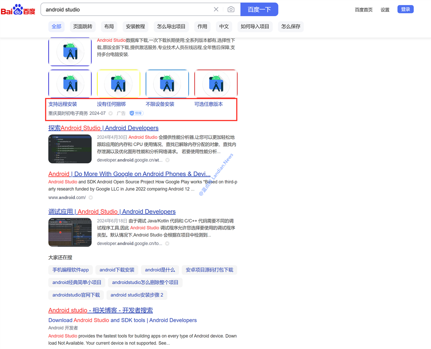The width and height of the screenshot is (431, 349).
Task: Click the 百度一下 search button
Action: [259, 9]
